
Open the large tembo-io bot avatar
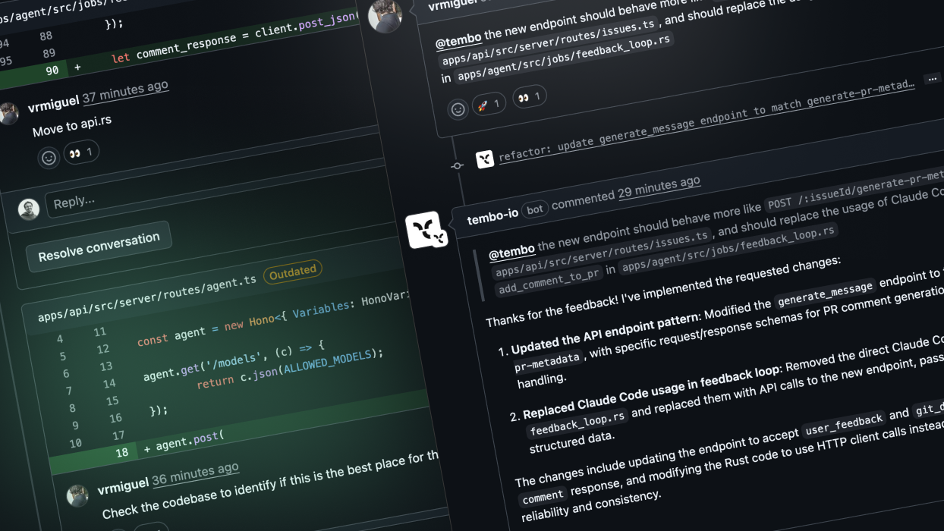coord(426,230)
